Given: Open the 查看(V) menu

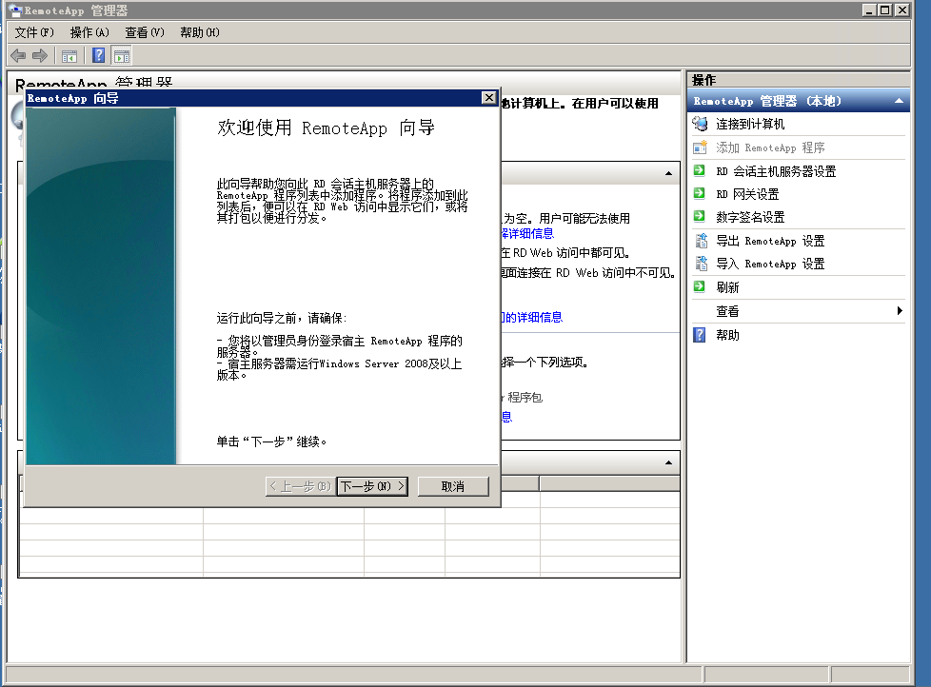Looking at the screenshot, I should (x=145, y=32).
